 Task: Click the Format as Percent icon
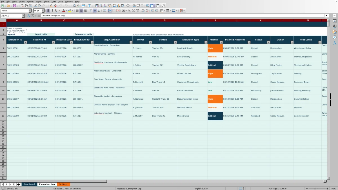coord(129,11)
